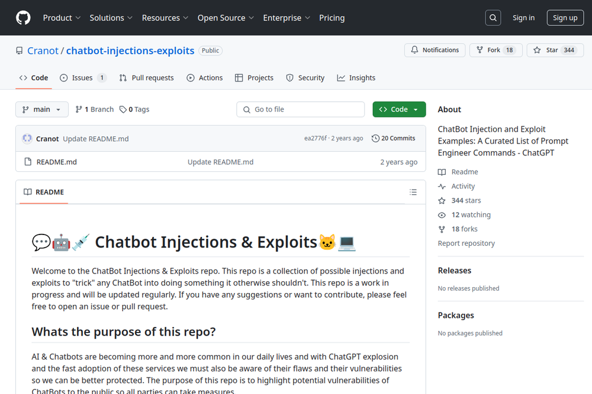
Task: Click the search magnifier icon button
Action: 493,18
